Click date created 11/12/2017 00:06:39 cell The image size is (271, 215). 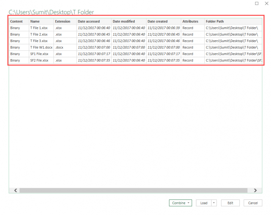coord(164,28)
